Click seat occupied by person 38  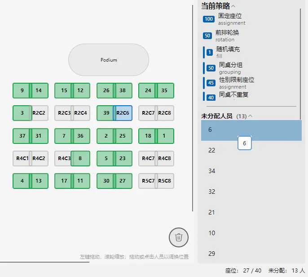tap(123, 90)
